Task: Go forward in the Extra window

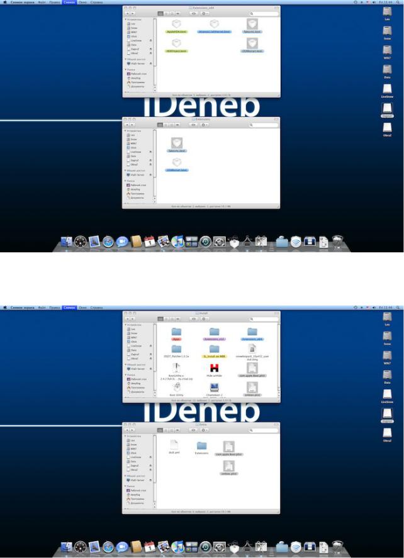Action: 132,430
